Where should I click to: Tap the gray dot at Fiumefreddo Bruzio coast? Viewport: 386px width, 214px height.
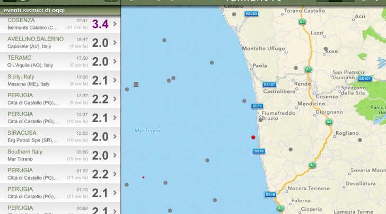(x=260, y=120)
